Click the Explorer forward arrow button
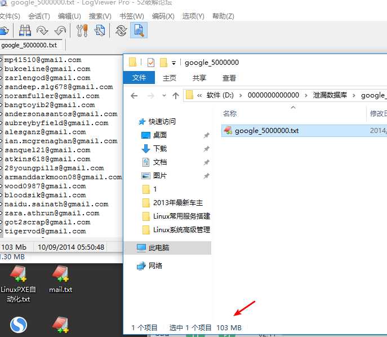 coord(150,96)
